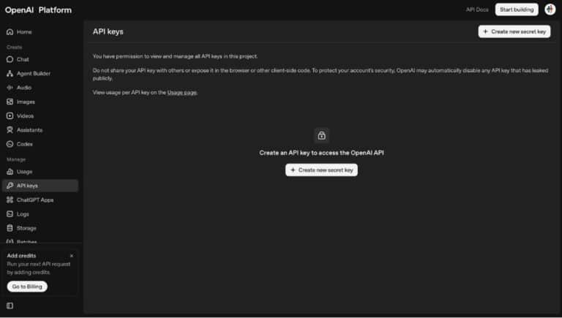Open the Codex menu label
This screenshot has width=562, height=318.
(x=25, y=144)
